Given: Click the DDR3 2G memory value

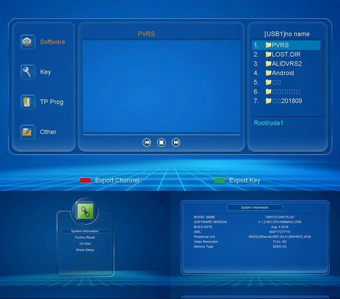Looking at the screenshot, I should [280, 247].
